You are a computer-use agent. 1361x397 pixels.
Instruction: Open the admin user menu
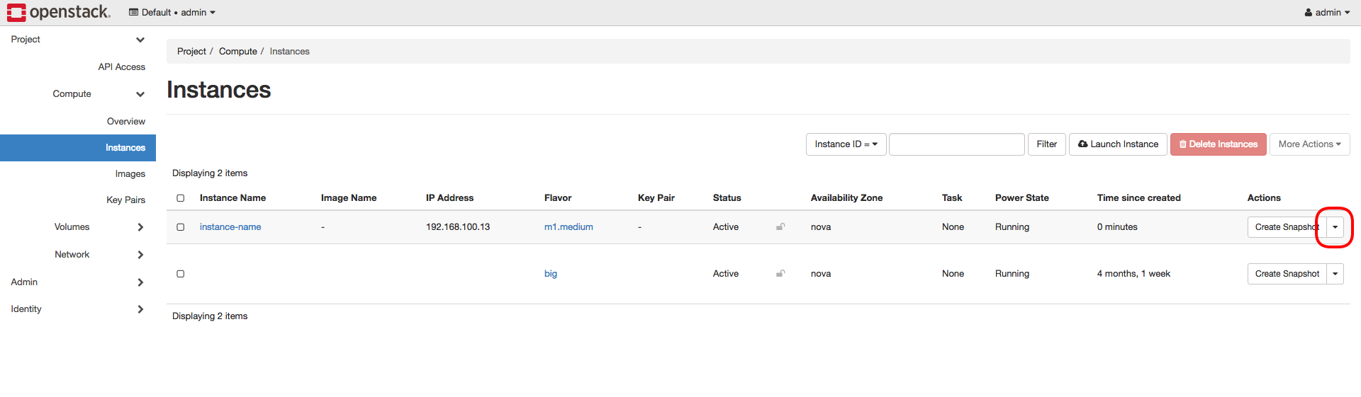pyautogui.click(x=1327, y=13)
